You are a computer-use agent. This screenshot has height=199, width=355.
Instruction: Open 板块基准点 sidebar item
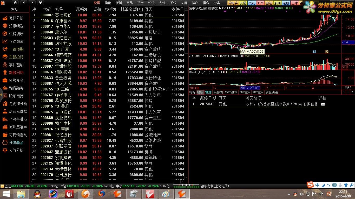tap(15, 127)
